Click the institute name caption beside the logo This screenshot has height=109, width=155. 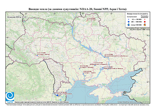pos(42,102)
